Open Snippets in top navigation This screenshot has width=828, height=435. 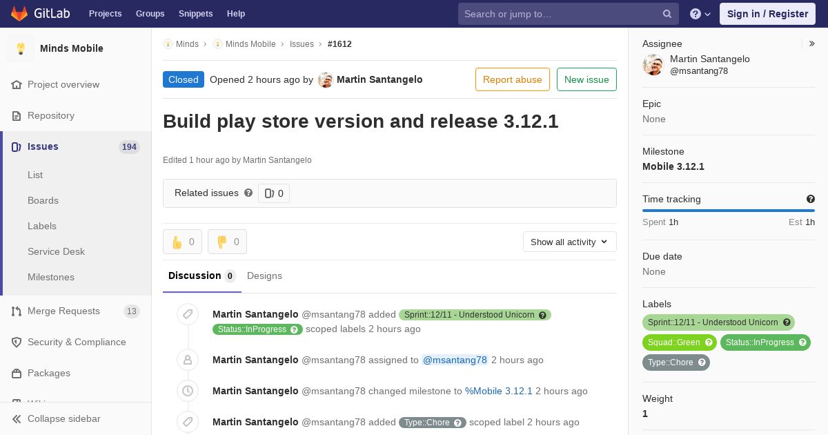(195, 14)
